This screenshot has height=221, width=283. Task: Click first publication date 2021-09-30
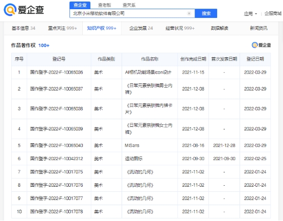[x=224, y=159]
